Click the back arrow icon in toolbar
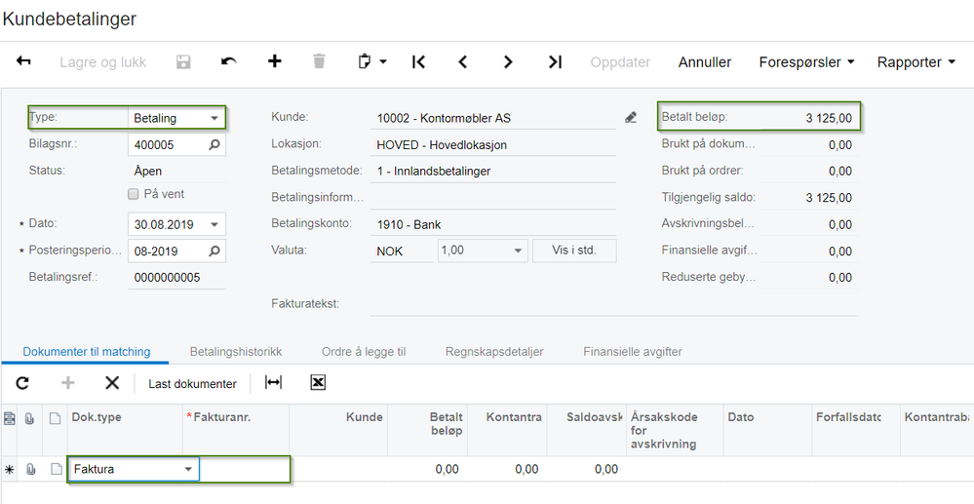This screenshot has height=504, width=974. coord(23,60)
